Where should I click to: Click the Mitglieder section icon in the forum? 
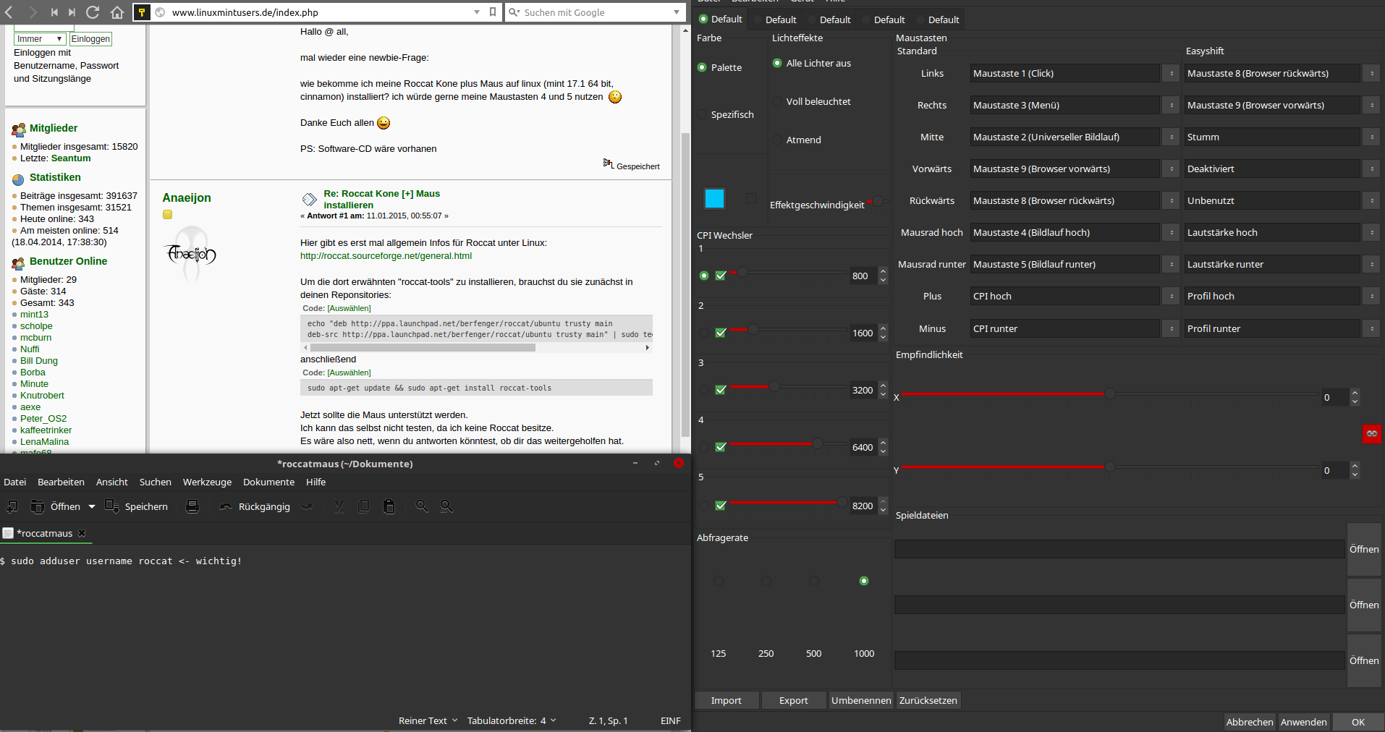(19, 129)
